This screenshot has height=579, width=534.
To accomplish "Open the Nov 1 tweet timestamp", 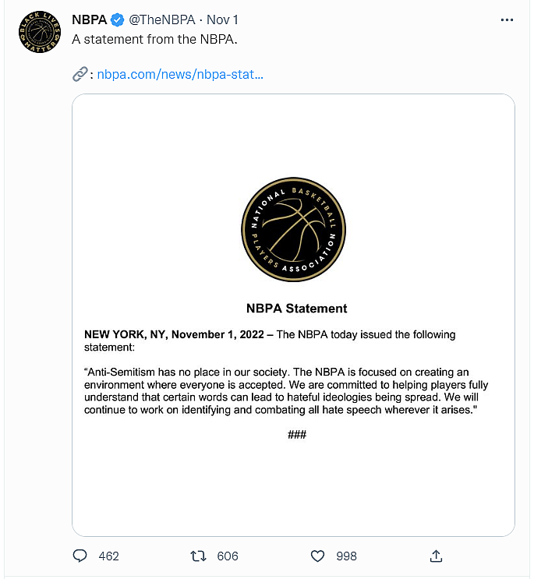I will pos(223,20).
